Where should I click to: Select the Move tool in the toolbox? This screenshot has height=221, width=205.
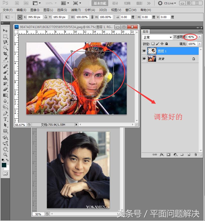tap(5, 30)
